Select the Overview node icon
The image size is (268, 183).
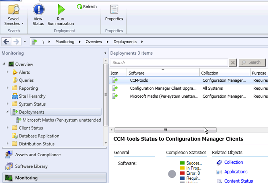[11, 64]
